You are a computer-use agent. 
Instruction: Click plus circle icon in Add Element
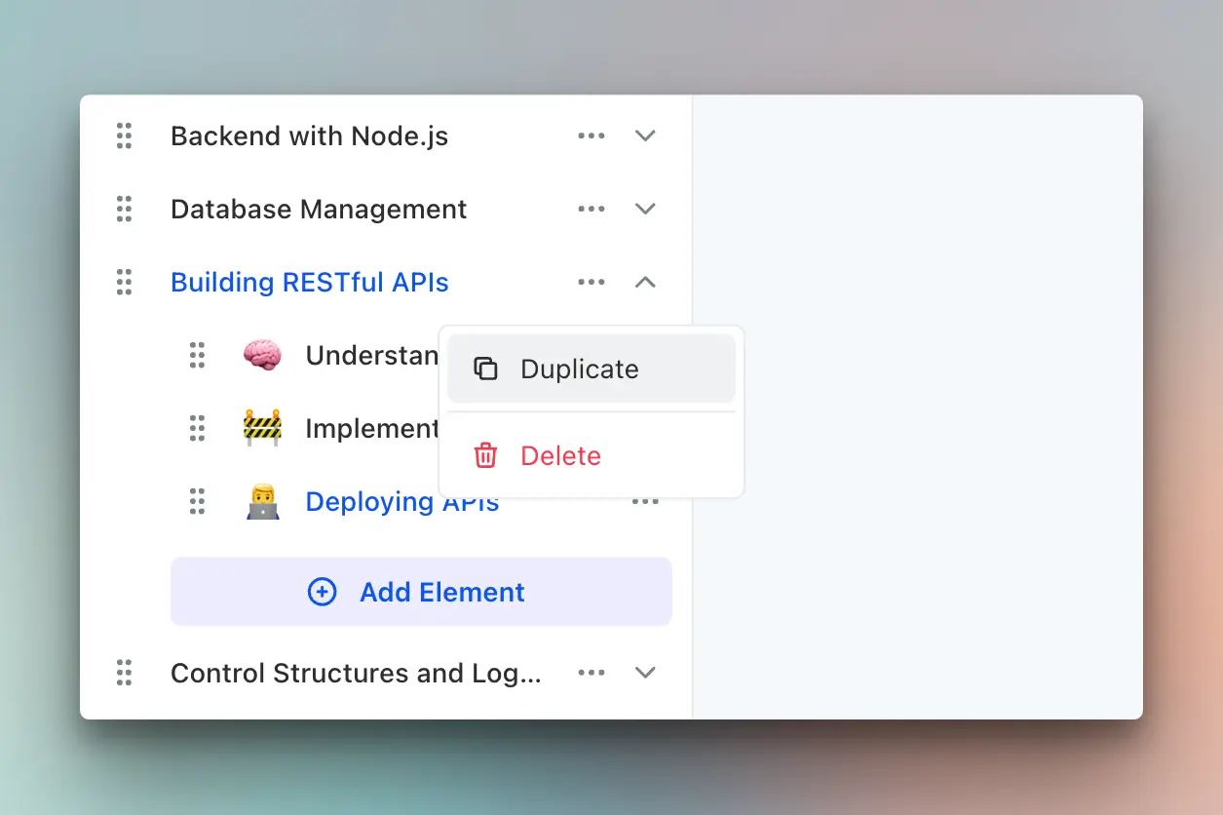[323, 592]
